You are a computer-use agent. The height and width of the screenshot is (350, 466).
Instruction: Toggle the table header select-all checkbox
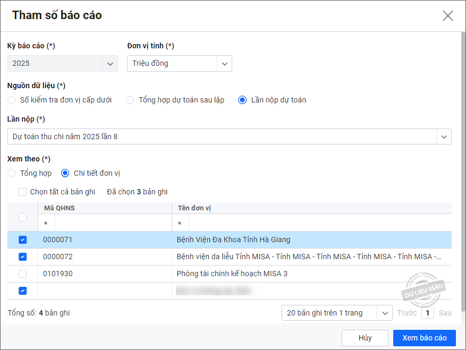click(22, 217)
